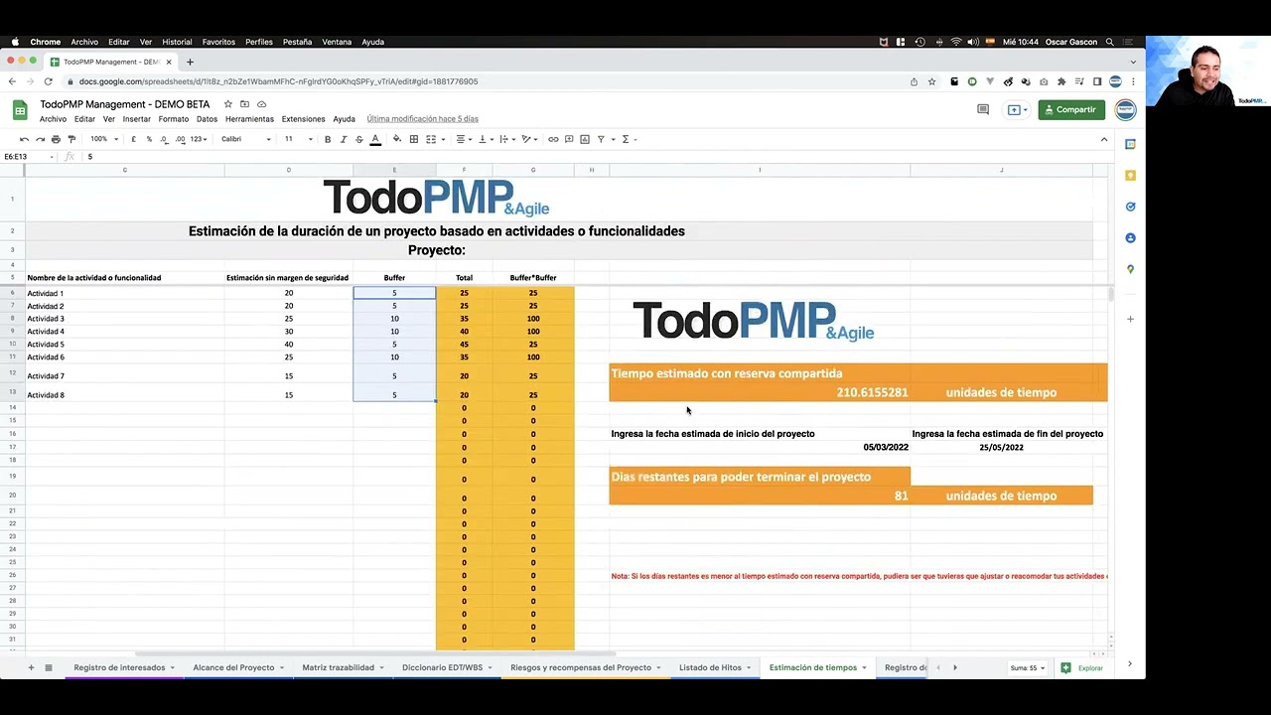Insert a chart from the toolbar

585,139
